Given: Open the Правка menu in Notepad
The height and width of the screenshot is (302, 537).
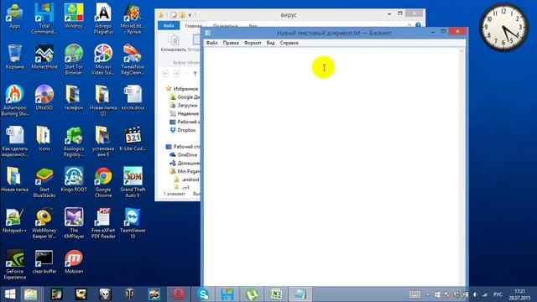Looking at the screenshot, I should point(231,43).
